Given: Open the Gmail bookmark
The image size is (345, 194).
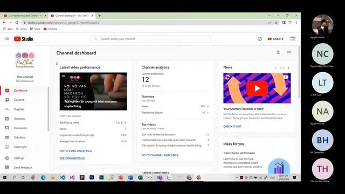Looking at the screenshot, I should [x=21, y=29].
